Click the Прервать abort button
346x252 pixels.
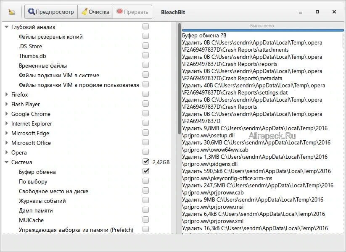point(132,12)
